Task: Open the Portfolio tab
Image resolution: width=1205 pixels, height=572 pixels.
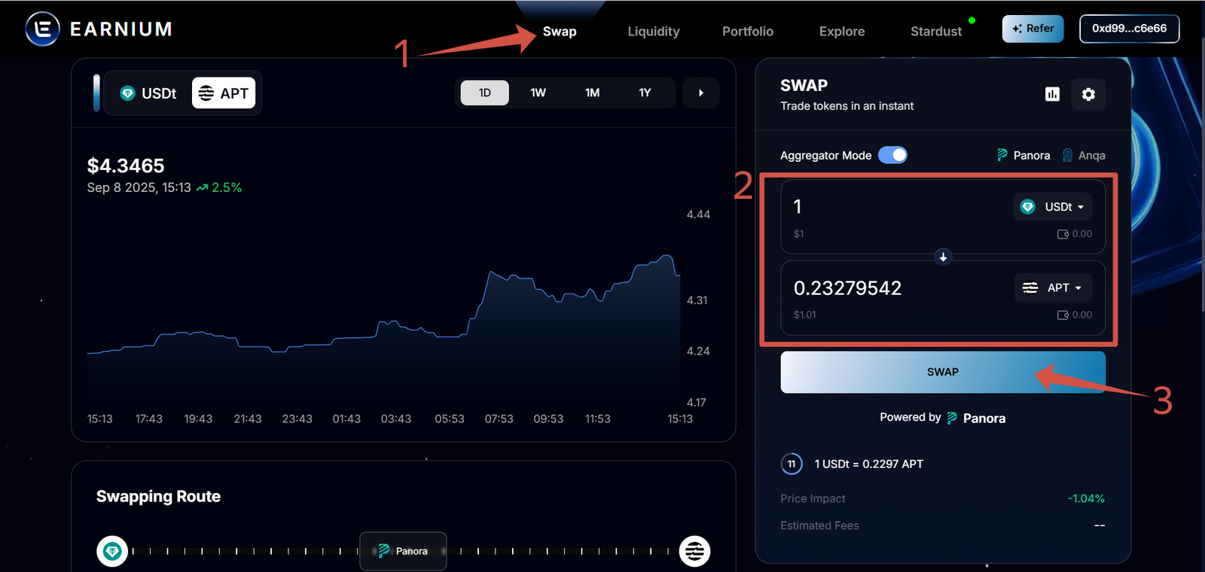Action: tap(747, 32)
